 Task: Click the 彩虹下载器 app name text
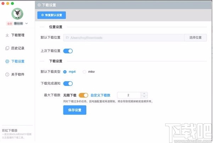click(x=10, y=130)
